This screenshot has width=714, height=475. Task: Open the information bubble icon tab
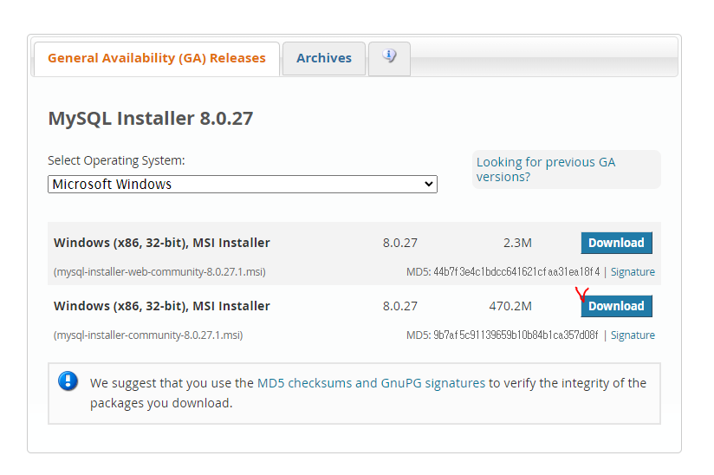pyautogui.click(x=389, y=59)
